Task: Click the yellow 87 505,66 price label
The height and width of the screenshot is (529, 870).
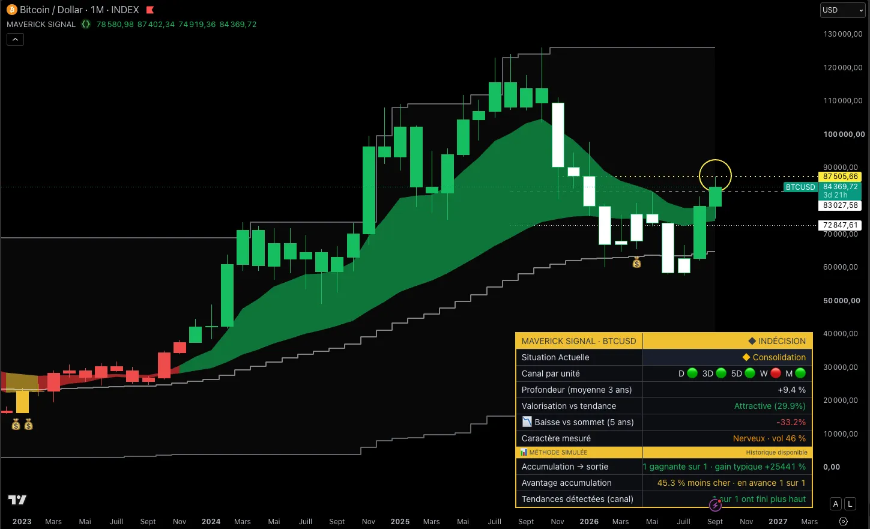Action: 841,177
